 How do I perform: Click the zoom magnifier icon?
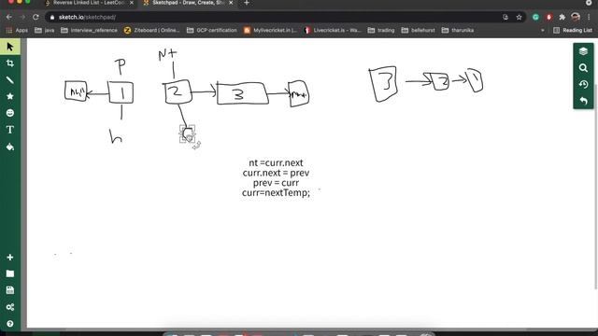583,68
